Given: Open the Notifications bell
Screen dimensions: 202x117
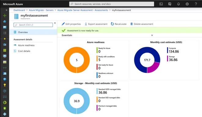Looking at the screenshot, I should pos(178,4).
